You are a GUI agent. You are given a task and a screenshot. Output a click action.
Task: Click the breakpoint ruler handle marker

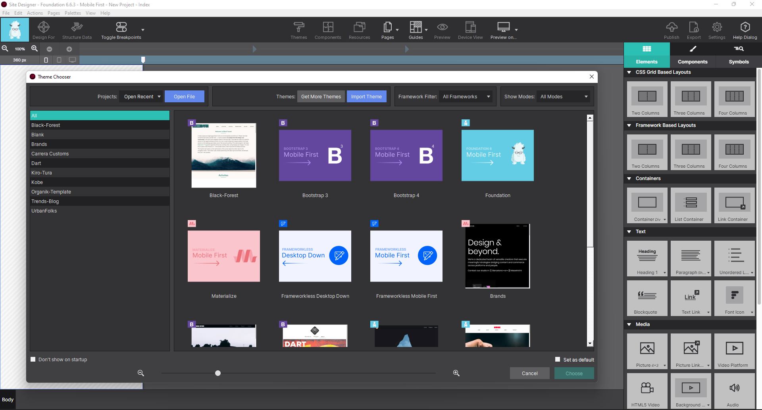click(x=143, y=59)
